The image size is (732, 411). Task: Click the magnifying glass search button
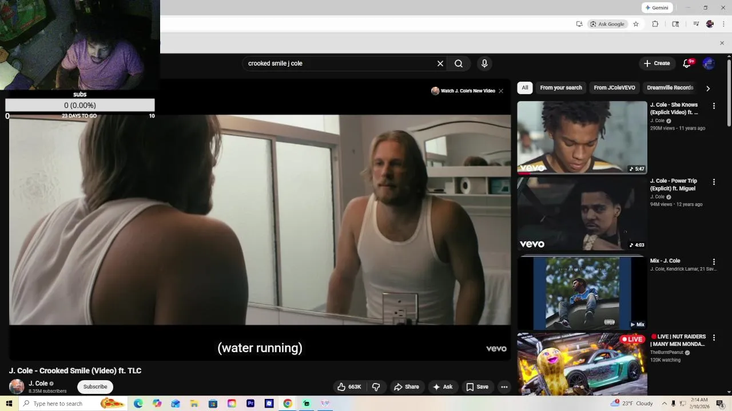459,63
